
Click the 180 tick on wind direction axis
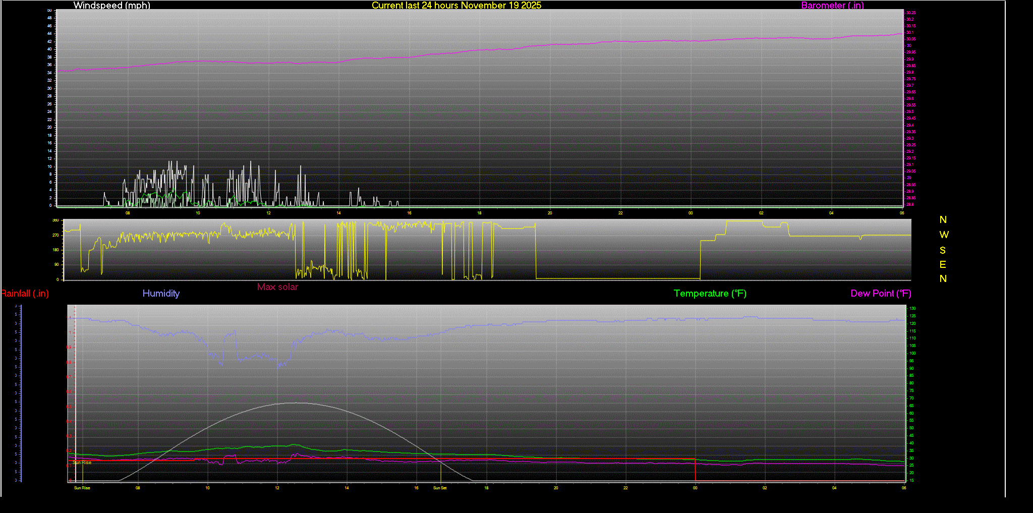pyautogui.click(x=55, y=250)
